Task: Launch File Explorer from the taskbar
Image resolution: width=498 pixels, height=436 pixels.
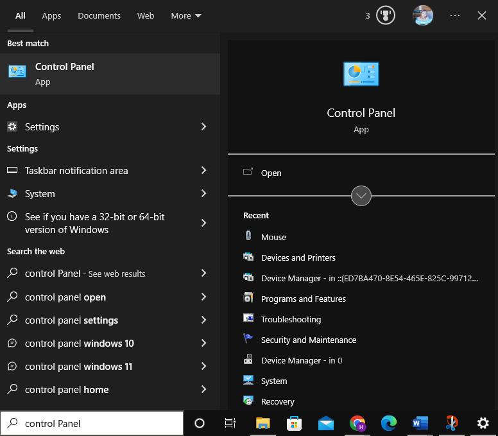Action: pyautogui.click(x=262, y=423)
